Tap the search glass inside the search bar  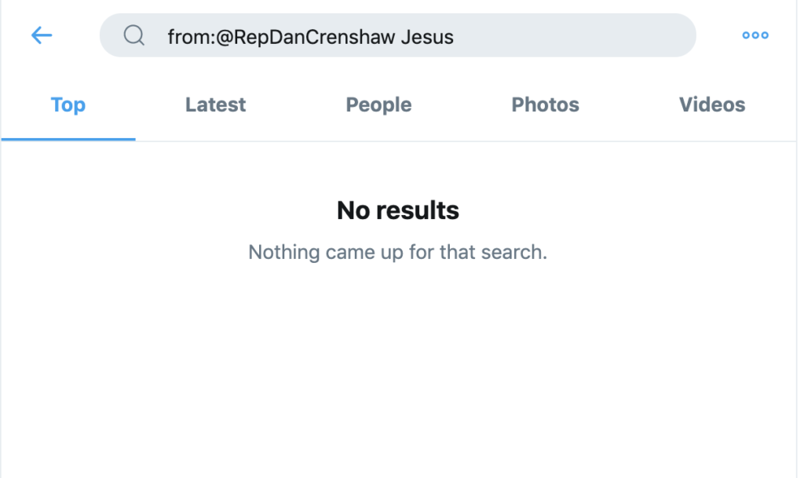click(133, 35)
